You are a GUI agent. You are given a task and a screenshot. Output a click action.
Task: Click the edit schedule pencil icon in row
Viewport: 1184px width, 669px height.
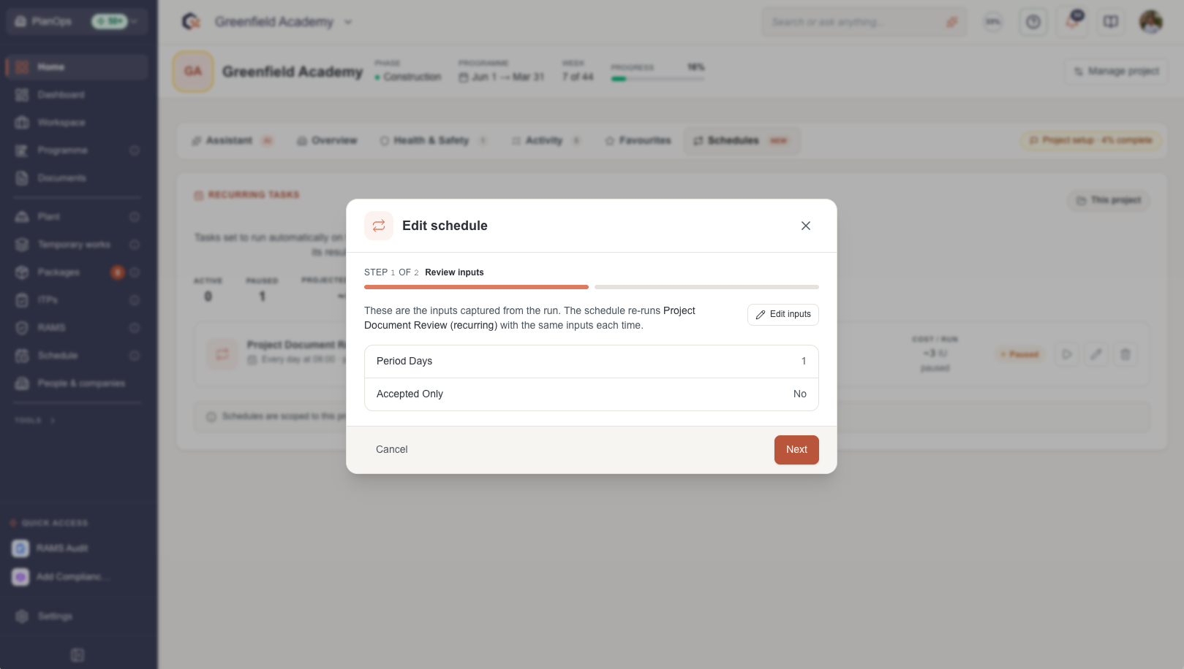[x=1096, y=354]
